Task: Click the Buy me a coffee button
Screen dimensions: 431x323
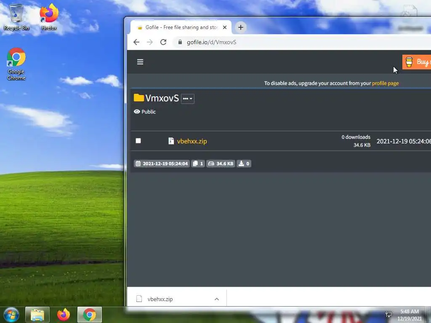Action: tap(417, 62)
